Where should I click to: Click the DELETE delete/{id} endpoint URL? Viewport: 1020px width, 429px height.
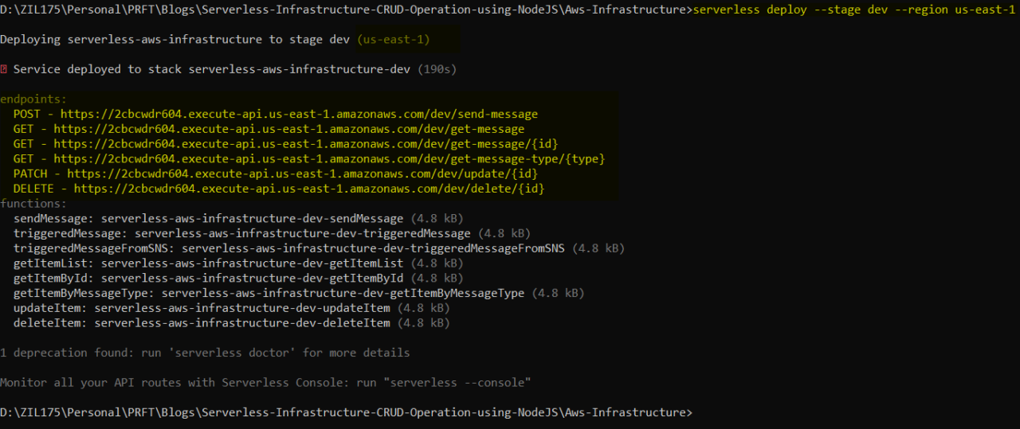pos(309,189)
